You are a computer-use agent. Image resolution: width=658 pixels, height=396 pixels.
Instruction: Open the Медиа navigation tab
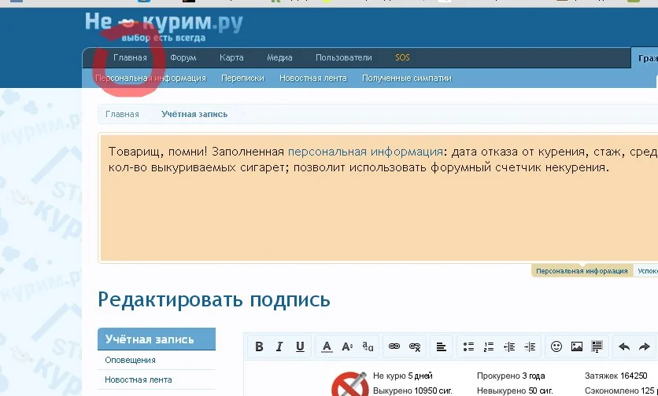(x=279, y=58)
